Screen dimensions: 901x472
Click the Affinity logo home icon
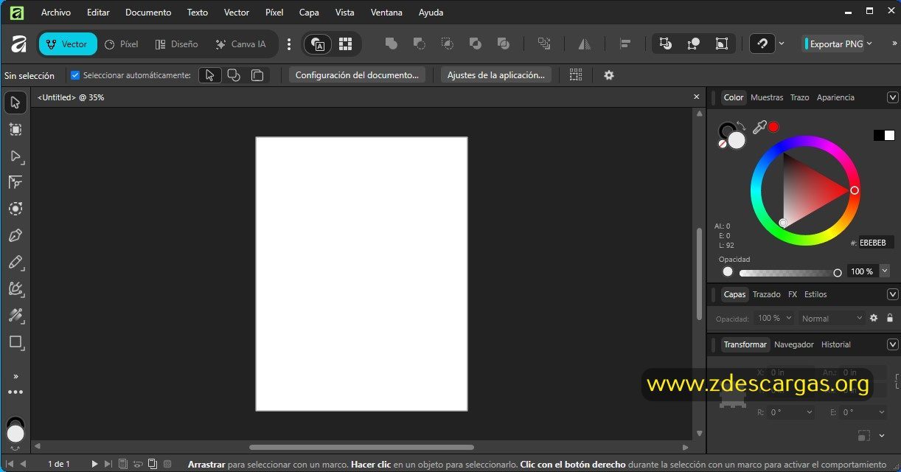click(x=18, y=44)
